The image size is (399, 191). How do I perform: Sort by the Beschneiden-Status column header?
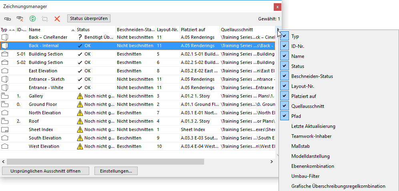(x=136, y=30)
